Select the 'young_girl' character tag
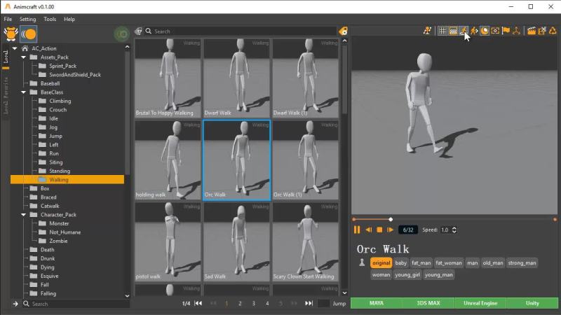Image resolution: width=561 pixels, height=315 pixels. (x=407, y=274)
